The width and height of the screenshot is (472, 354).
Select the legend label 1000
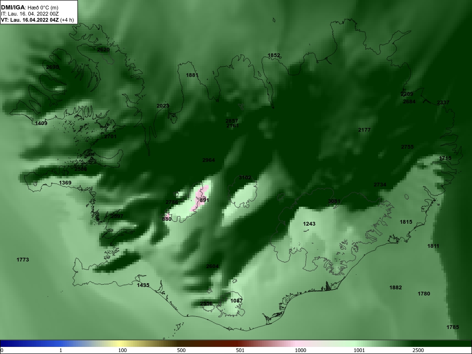point(300,350)
